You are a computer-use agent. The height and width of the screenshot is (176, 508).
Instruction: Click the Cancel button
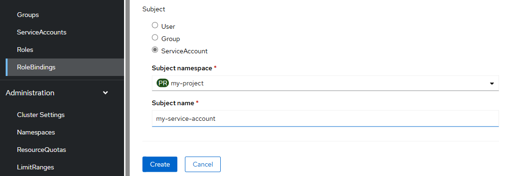coord(203,164)
